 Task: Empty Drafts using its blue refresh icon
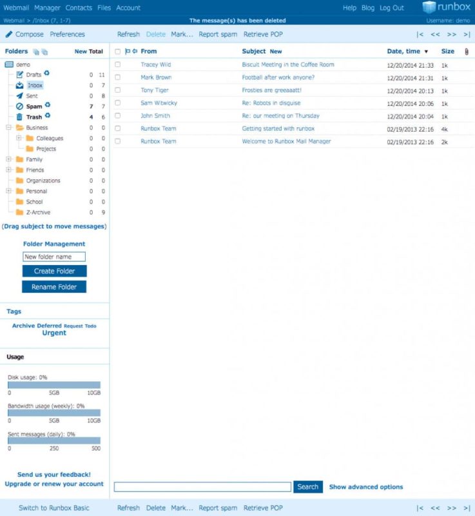(x=46, y=73)
